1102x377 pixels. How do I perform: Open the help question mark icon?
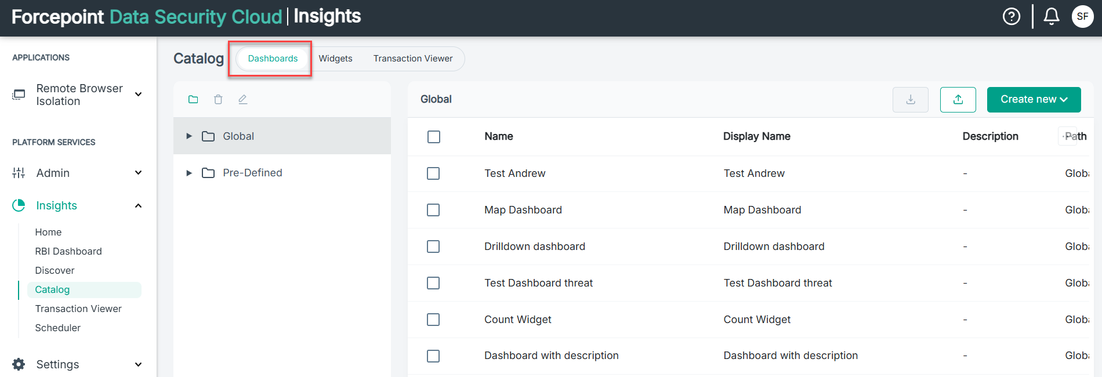coord(1012,16)
